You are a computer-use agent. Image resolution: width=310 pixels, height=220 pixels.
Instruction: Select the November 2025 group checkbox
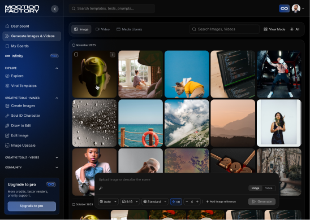click(x=74, y=45)
